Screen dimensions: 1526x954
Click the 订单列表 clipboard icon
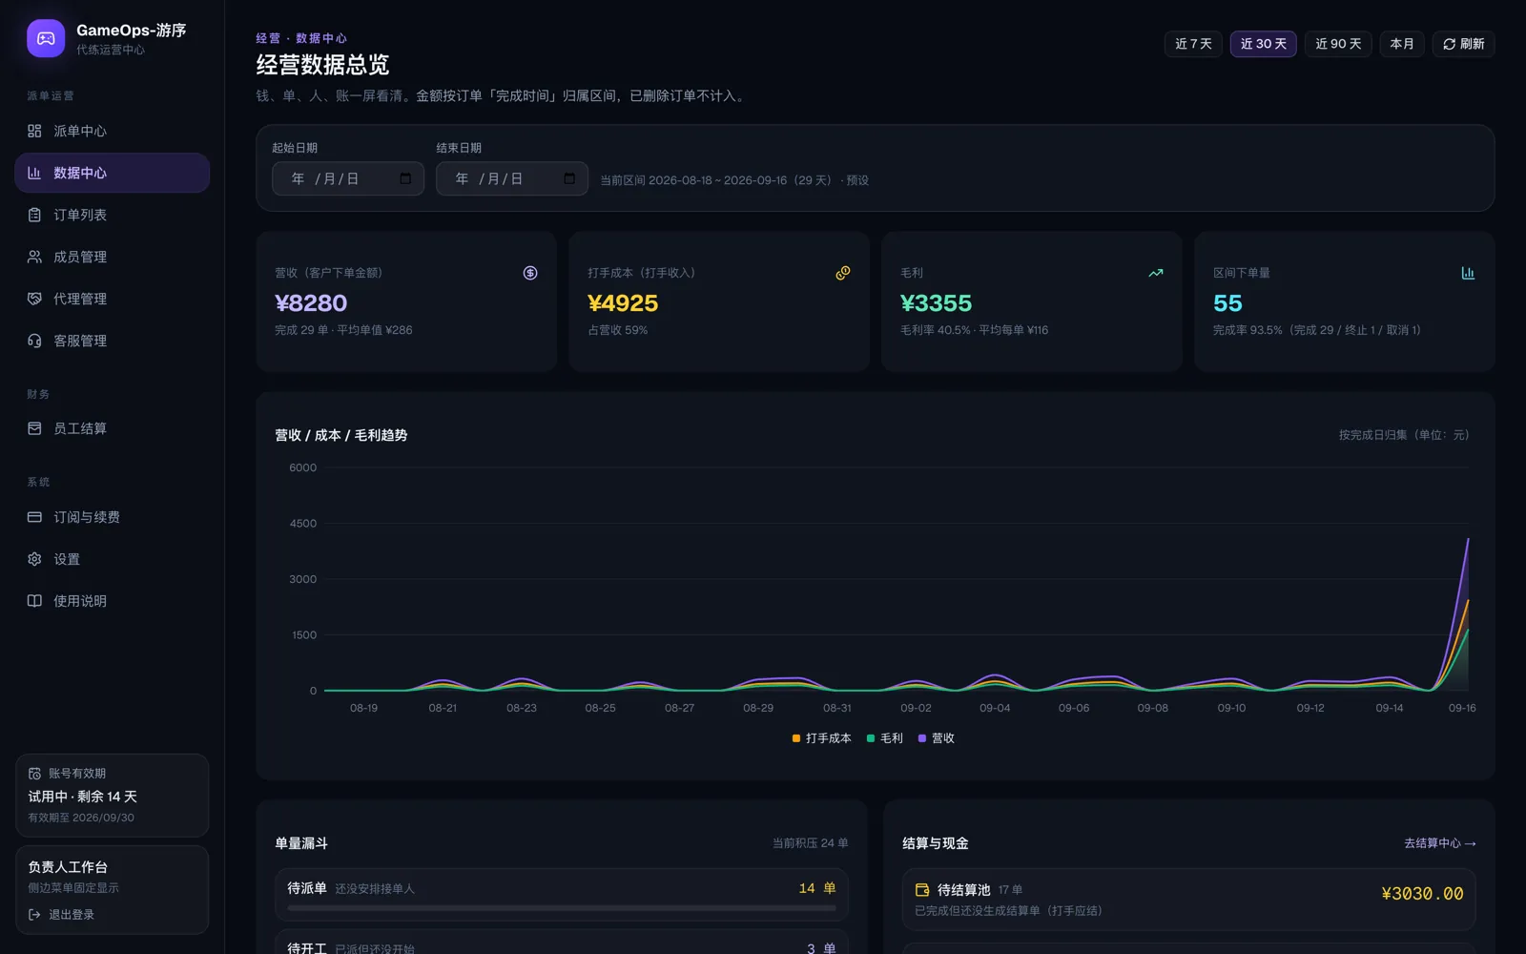tap(34, 215)
